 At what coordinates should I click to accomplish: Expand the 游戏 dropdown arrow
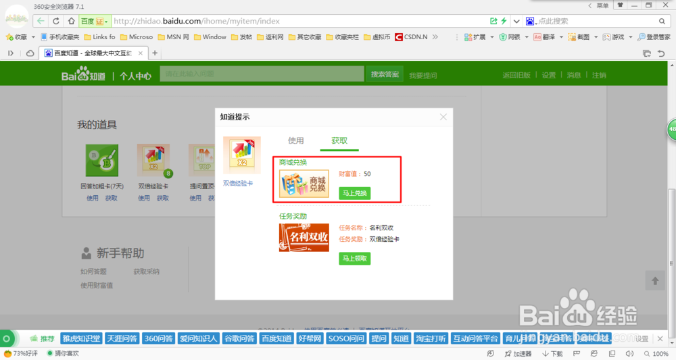[630, 37]
